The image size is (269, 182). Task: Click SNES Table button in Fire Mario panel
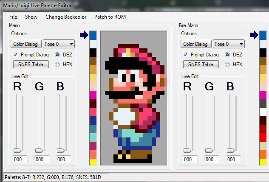click(201, 64)
